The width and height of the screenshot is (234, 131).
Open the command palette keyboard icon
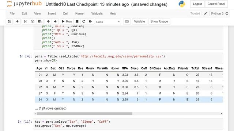[127, 21]
